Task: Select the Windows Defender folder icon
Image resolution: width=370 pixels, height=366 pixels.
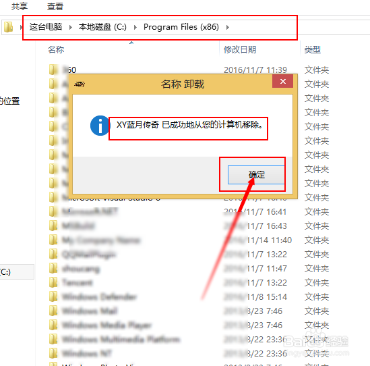Action: [x=53, y=296]
